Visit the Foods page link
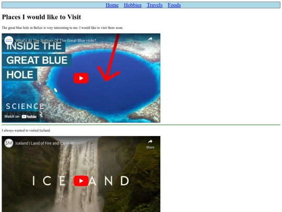The width and height of the screenshot is (282, 212). (174, 5)
